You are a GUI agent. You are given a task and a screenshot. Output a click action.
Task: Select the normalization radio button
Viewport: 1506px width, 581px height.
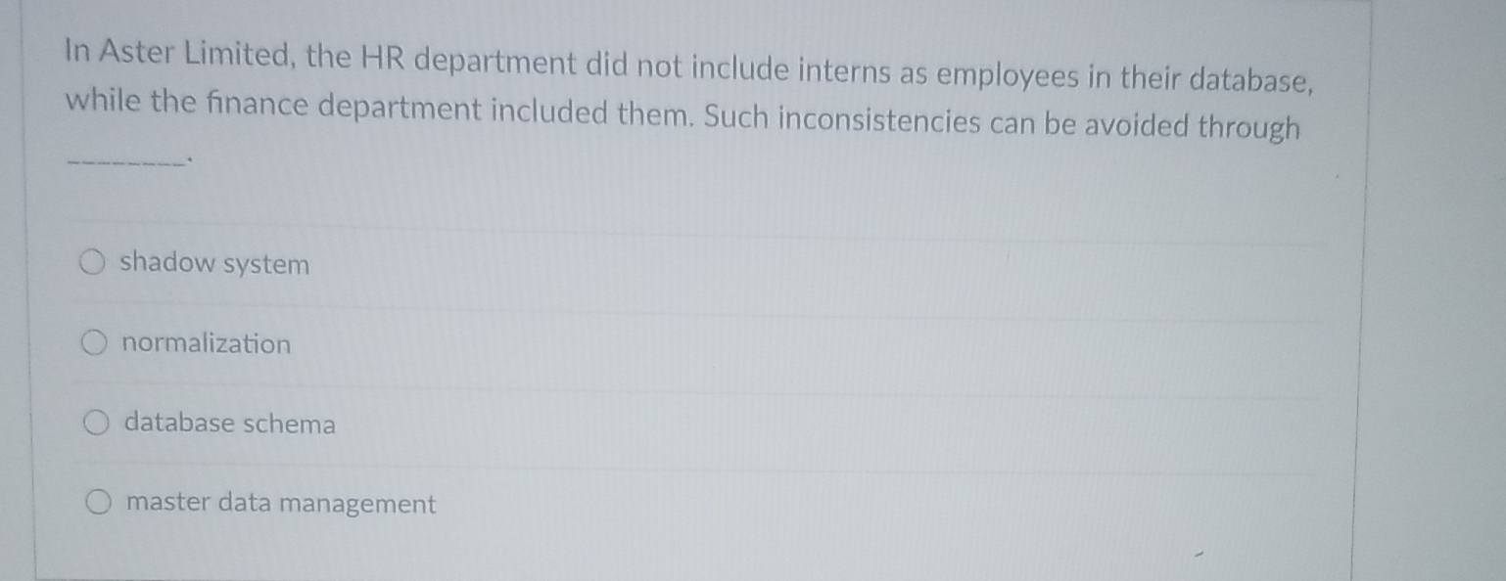[94, 341]
